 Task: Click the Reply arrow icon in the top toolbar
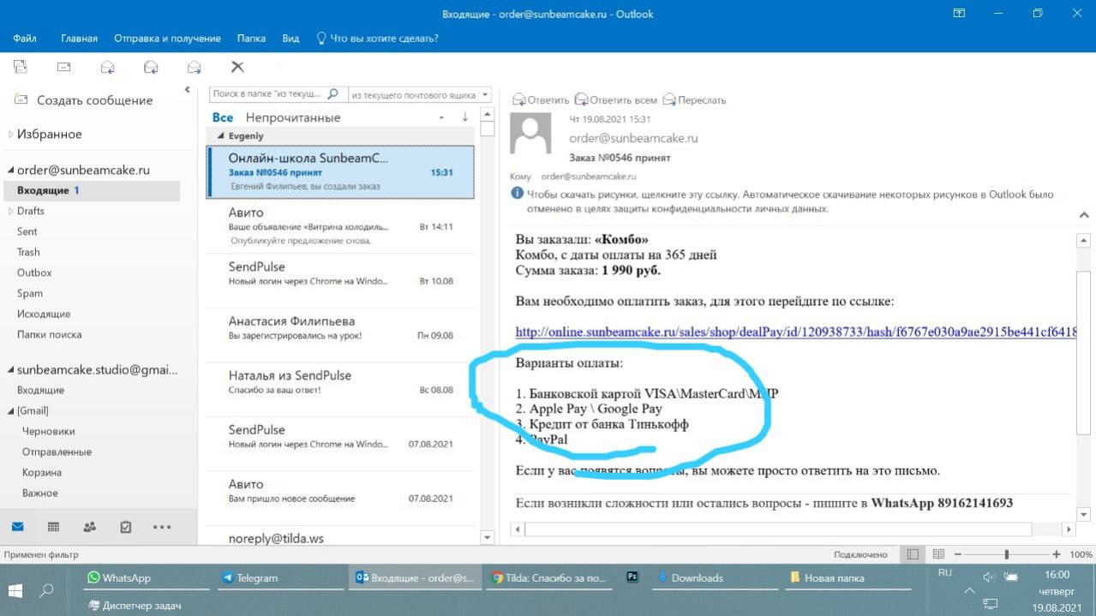coord(107,67)
